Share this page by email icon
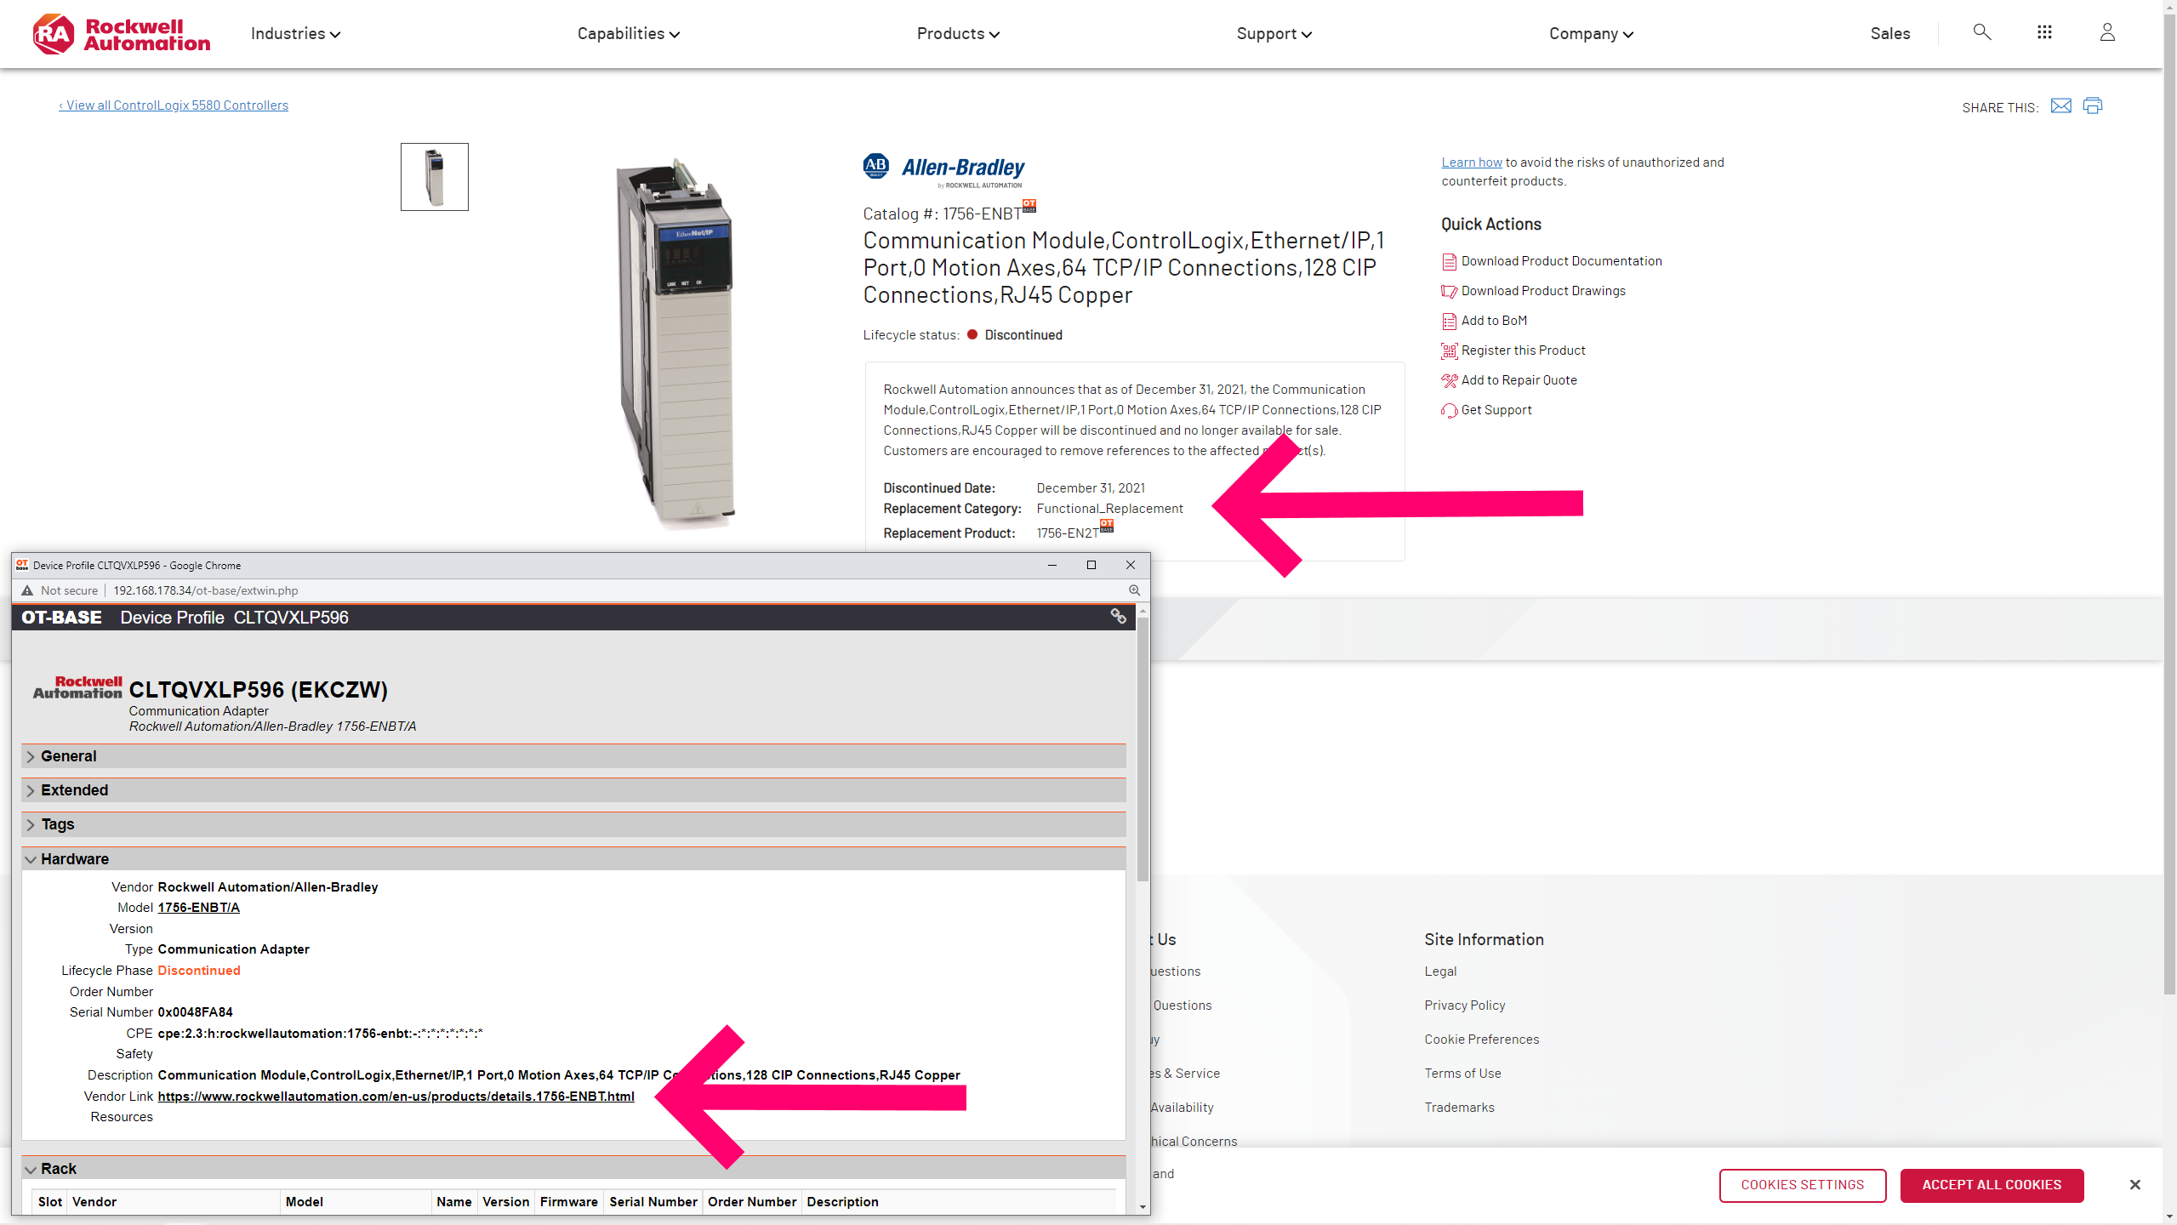The width and height of the screenshot is (2177, 1225). pos(2060,105)
